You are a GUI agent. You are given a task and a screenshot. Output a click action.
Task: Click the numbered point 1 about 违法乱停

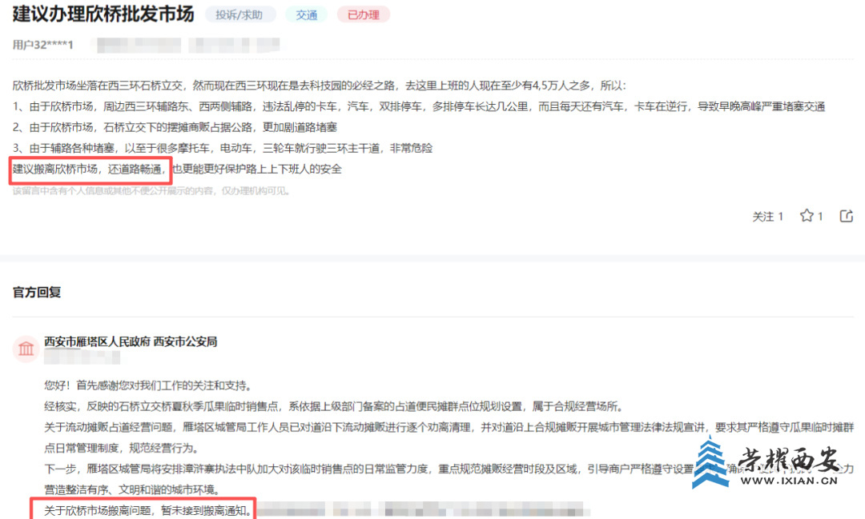[418, 106]
